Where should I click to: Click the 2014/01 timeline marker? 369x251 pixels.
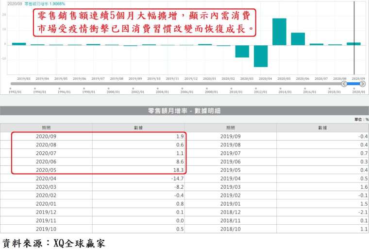pos(285,91)
